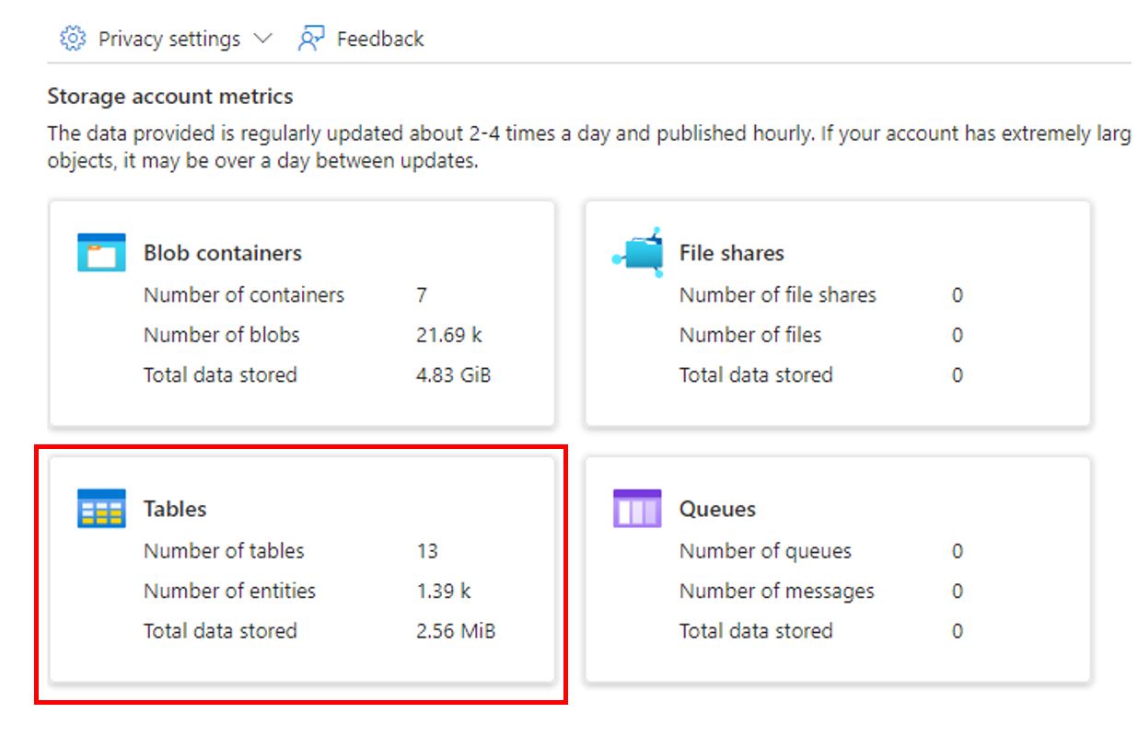Click Queues 'Total data stored' label
The image size is (1138, 736).
(x=756, y=631)
